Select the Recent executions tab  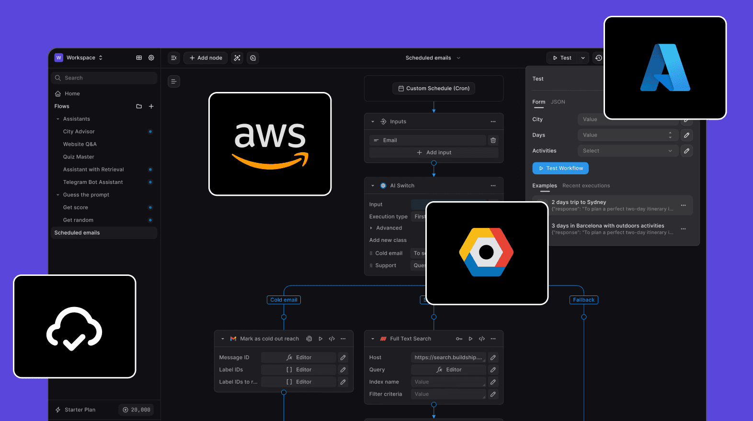point(586,186)
